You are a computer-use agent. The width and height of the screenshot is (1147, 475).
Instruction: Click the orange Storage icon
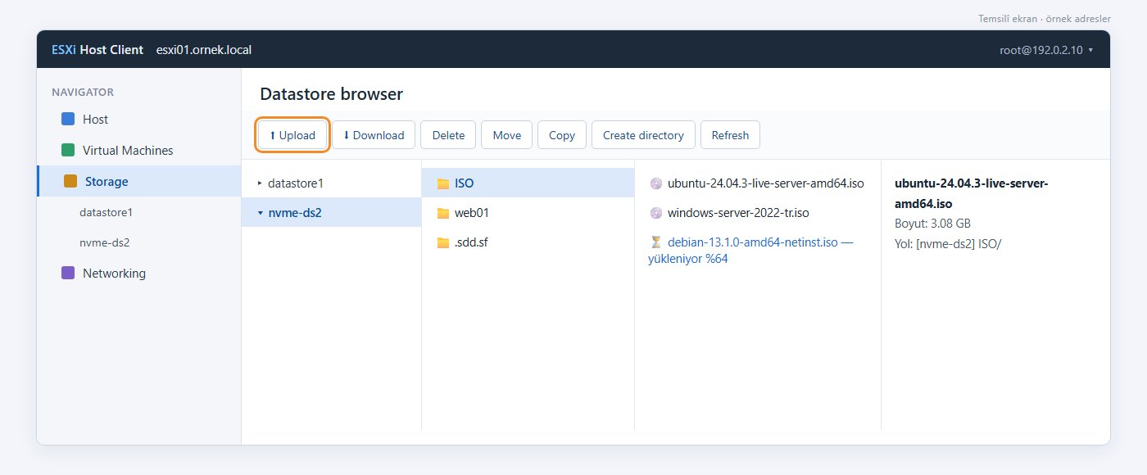point(70,182)
